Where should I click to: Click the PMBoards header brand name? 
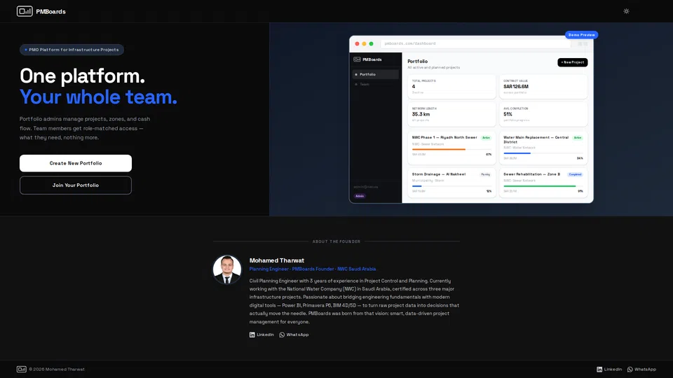[x=50, y=12]
